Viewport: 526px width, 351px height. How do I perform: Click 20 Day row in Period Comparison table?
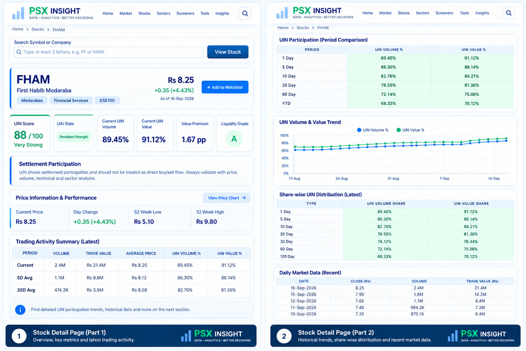395,85
